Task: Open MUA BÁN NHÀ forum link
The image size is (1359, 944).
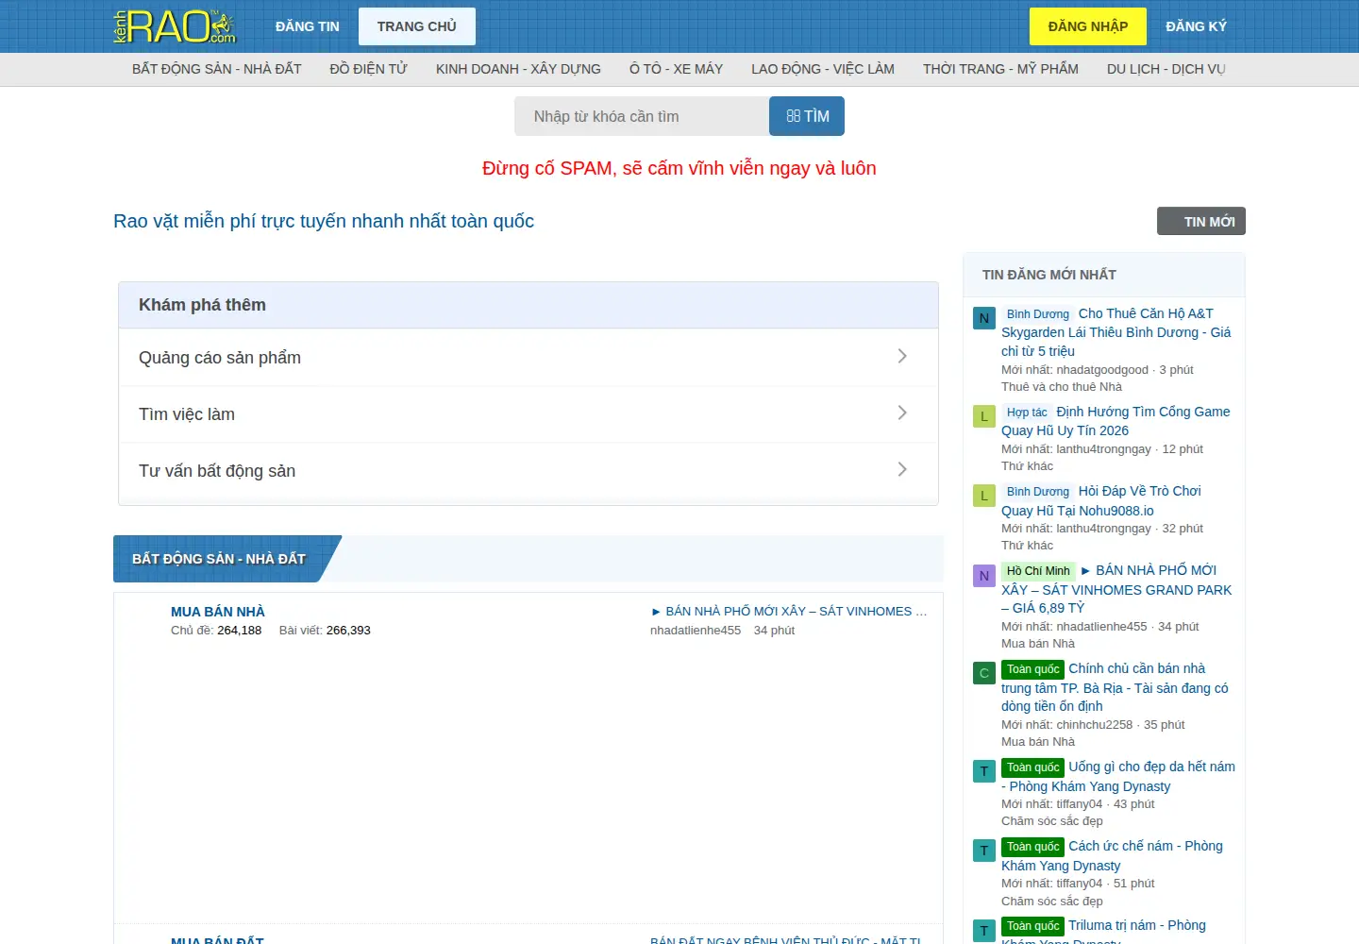Action: 218,612
